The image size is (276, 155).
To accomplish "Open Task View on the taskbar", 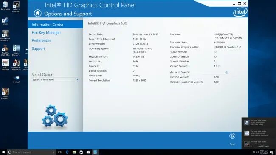I will (x=60, y=152).
